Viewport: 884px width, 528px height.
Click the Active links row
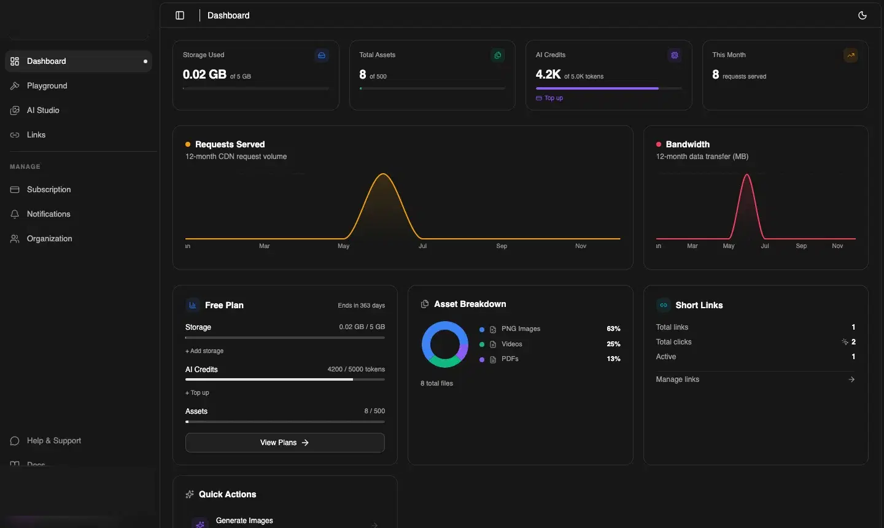coord(756,357)
